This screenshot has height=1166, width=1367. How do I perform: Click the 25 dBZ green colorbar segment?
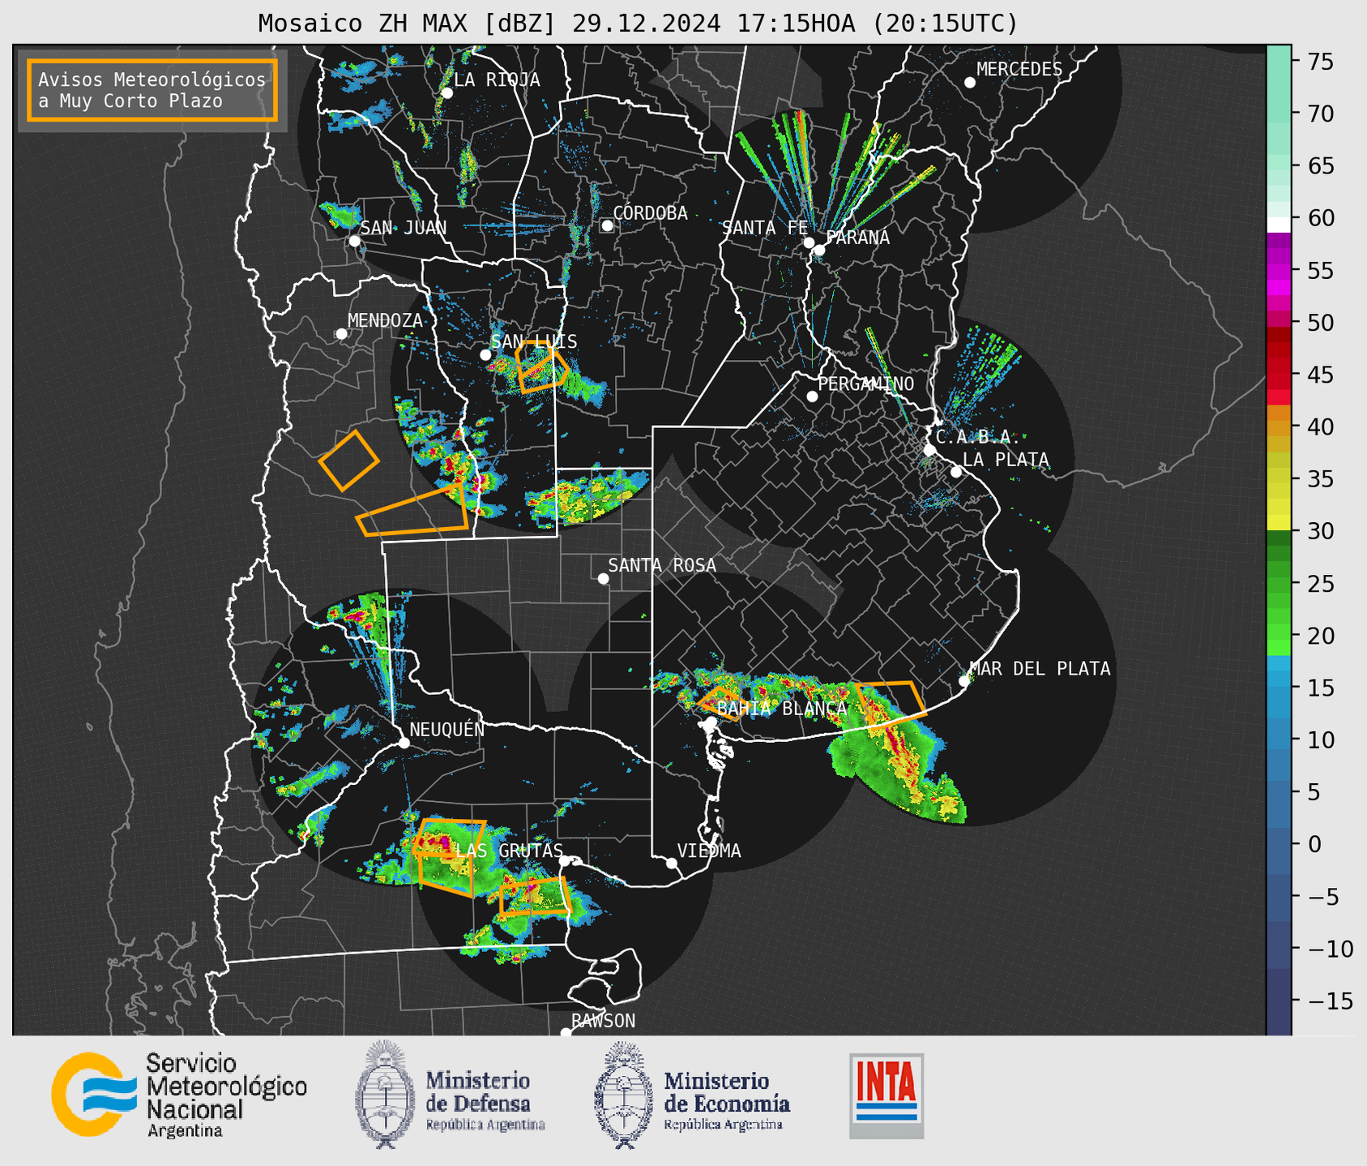tap(1279, 584)
